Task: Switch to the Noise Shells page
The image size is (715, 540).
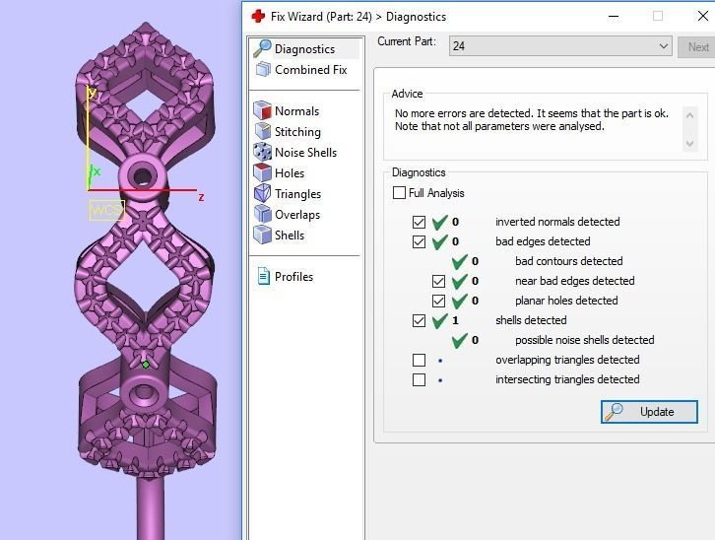Action: 304,153
